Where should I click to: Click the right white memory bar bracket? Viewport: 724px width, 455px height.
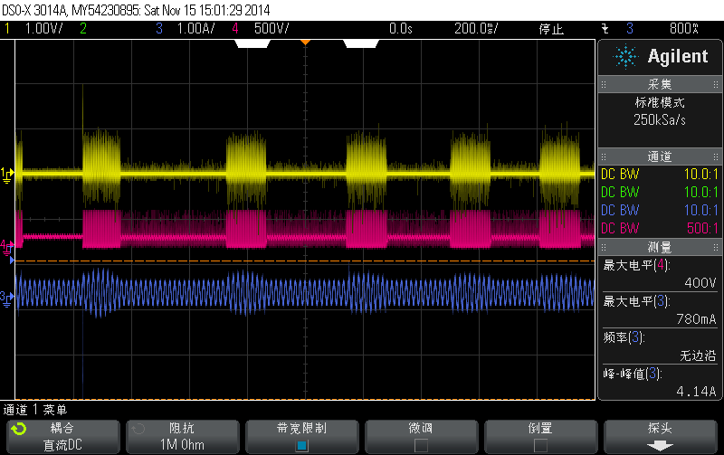point(361,43)
